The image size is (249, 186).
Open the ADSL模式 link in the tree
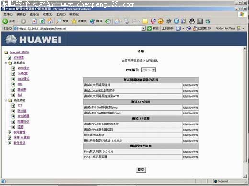point(23,68)
